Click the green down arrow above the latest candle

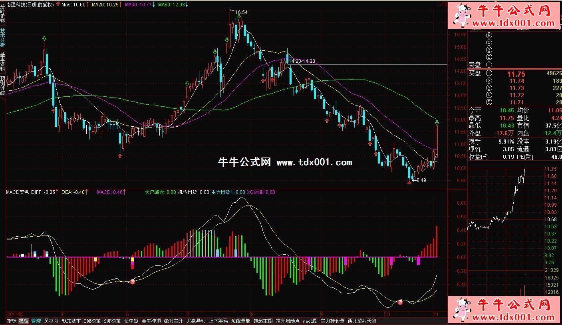point(437,122)
